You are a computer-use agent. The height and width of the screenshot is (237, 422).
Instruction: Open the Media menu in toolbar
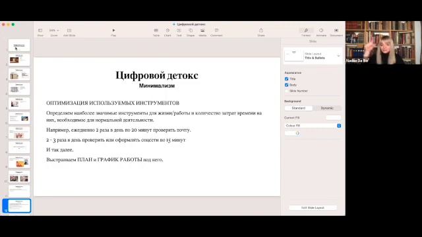pyautogui.click(x=202, y=32)
